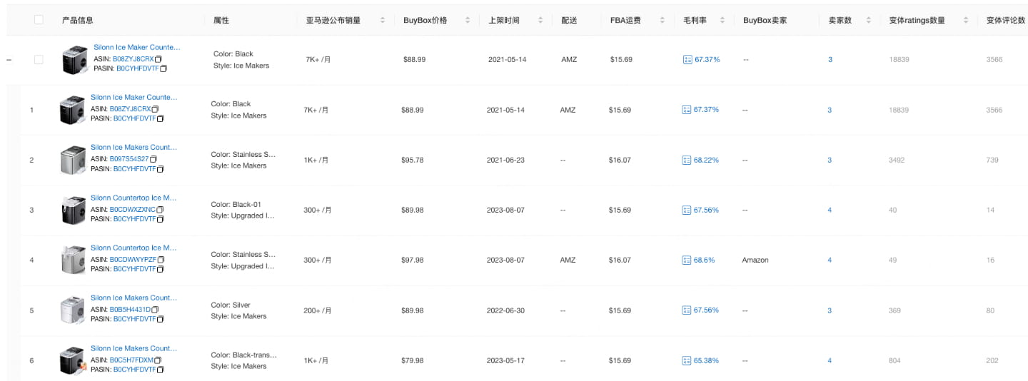Open Silonn Ice Makers title in row 2
Image resolution: width=1028 pixels, height=381 pixels.
[133, 147]
